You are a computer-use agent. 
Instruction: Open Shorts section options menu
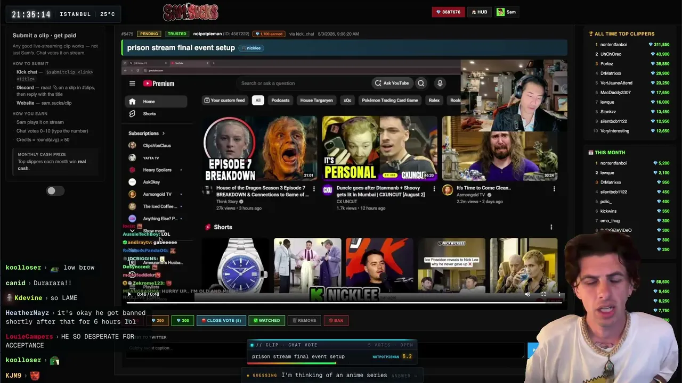(551, 227)
